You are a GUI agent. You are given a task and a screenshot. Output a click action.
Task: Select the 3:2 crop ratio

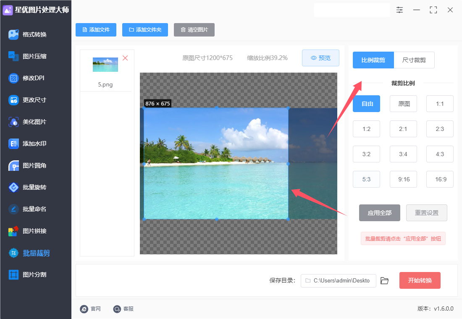(x=367, y=154)
